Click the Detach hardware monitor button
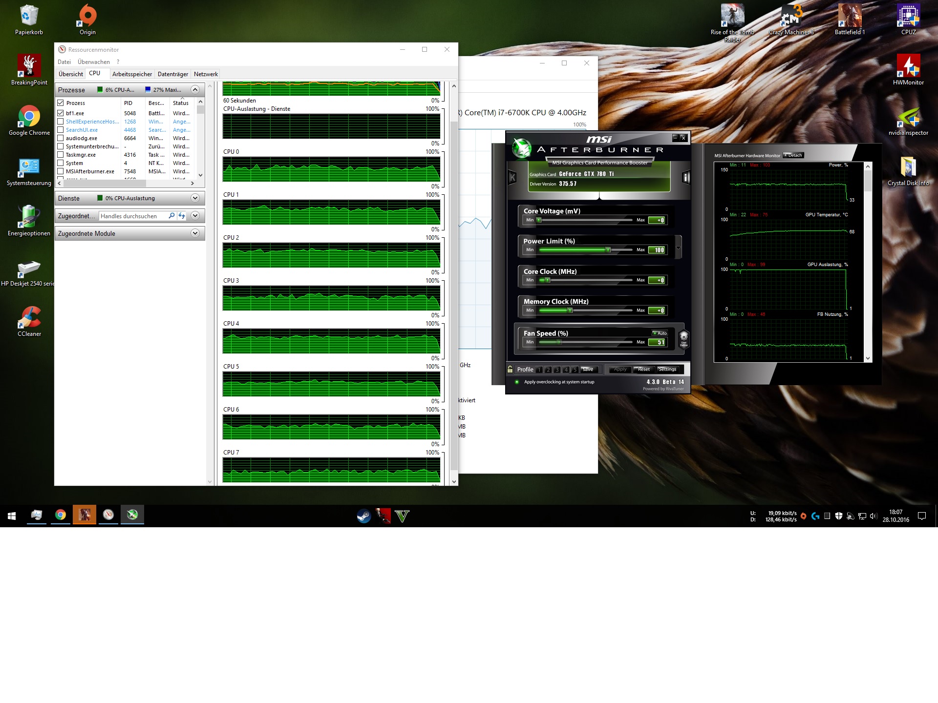The height and width of the screenshot is (703, 938). tap(793, 155)
